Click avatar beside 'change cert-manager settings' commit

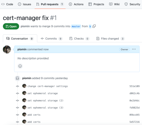24,86
